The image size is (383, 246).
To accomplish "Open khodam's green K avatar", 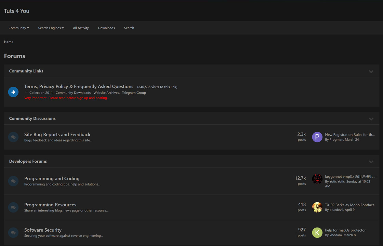I will pos(317,233).
